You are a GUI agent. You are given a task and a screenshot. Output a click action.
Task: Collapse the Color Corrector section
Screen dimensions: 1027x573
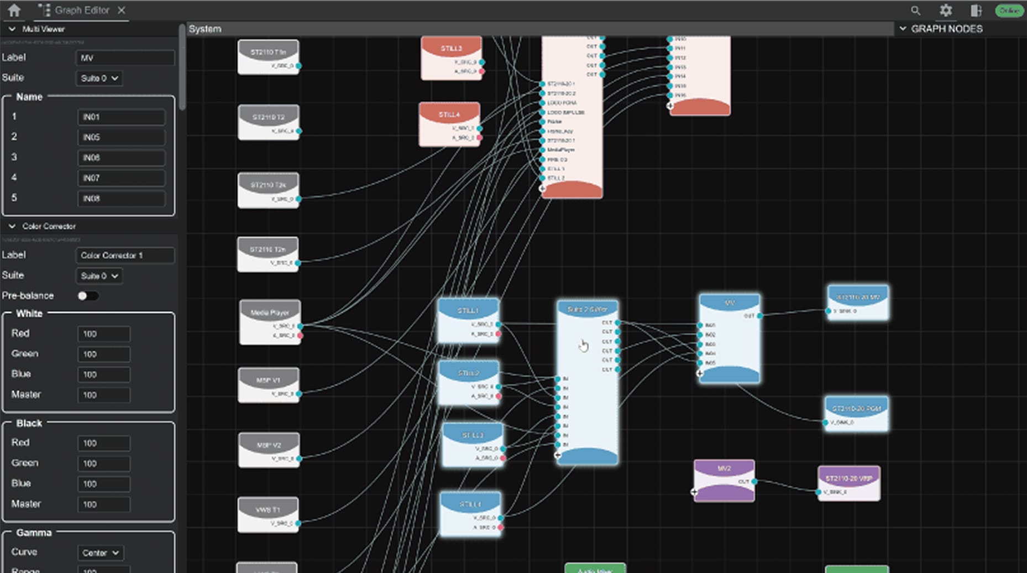click(x=11, y=226)
